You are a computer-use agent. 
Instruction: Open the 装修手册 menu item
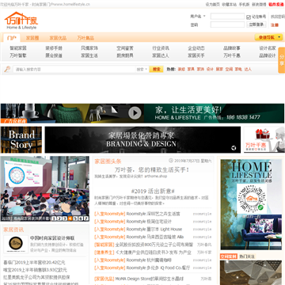54,48
